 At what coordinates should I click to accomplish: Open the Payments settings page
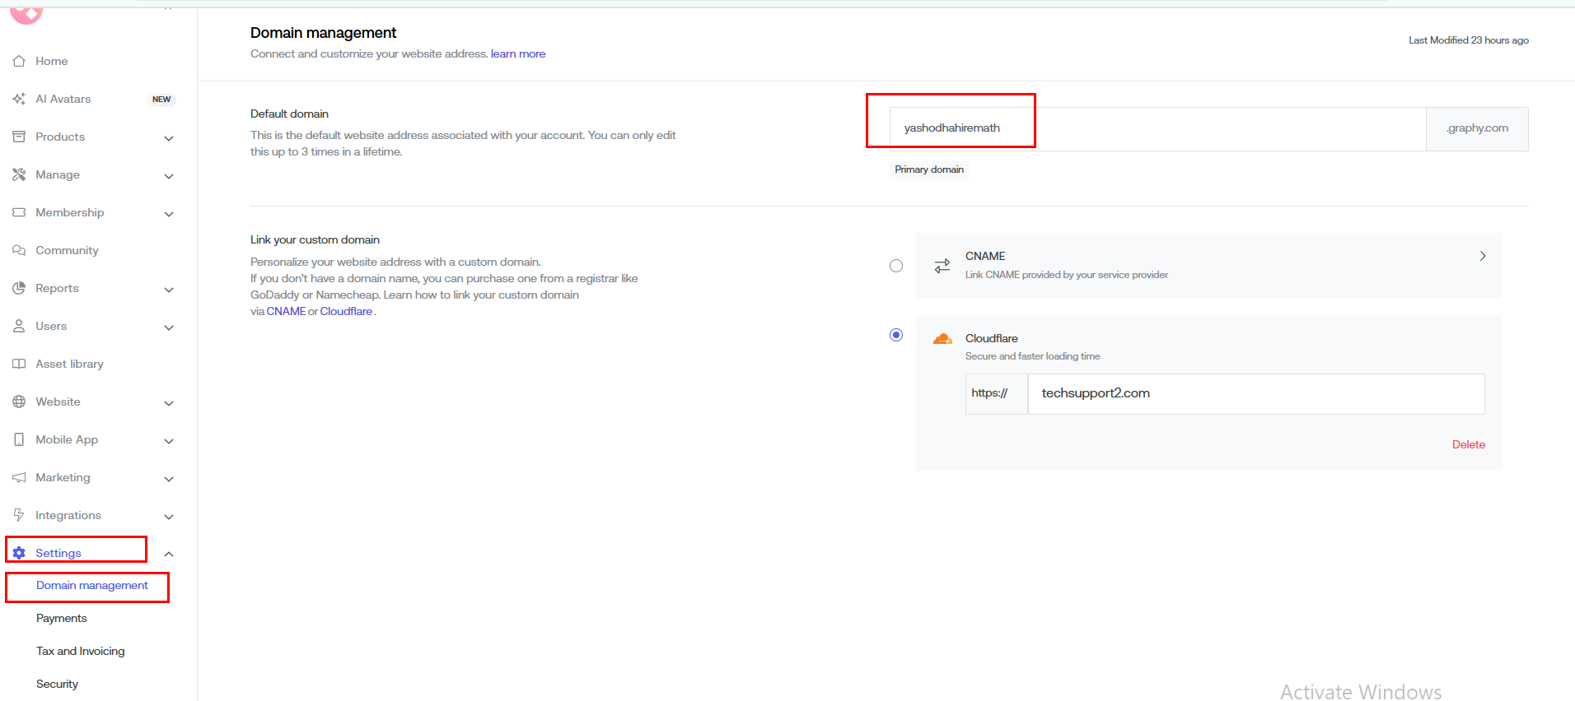pyautogui.click(x=62, y=618)
